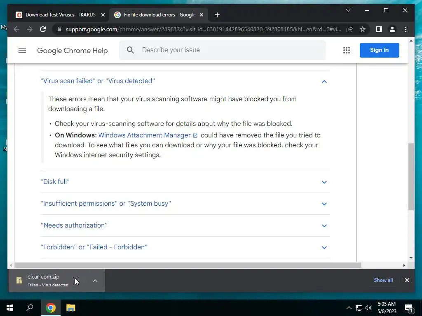Close the downloads bar

pyautogui.click(x=407, y=280)
